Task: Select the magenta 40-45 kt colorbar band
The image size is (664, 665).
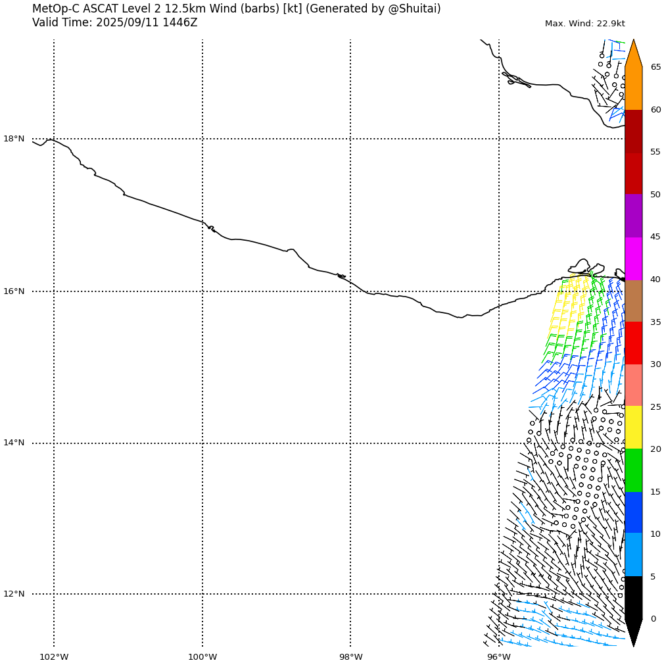Action: [634, 259]
